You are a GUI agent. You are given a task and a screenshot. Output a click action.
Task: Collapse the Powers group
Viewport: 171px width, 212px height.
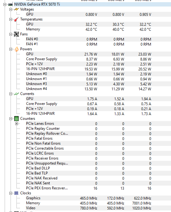[x=11, y=49]
